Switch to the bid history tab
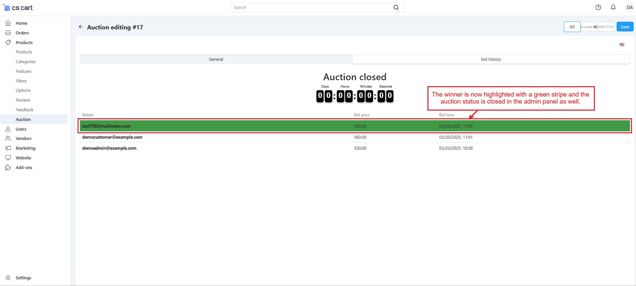The width and height of the screenshot is (636, 286). pos(491,59)
